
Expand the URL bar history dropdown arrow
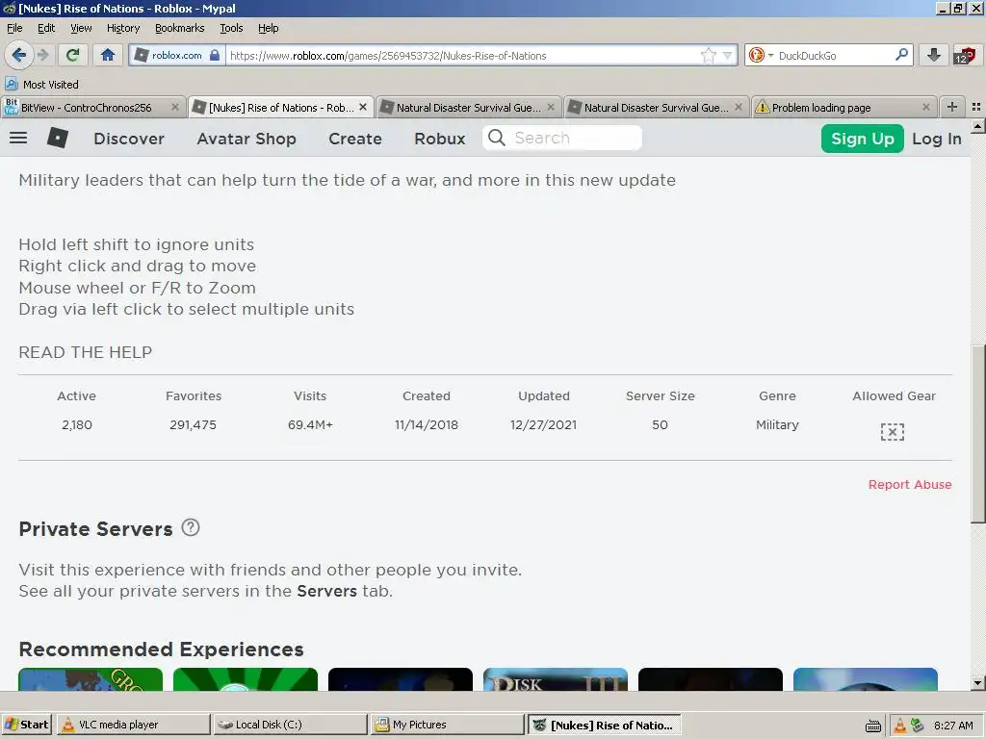[728, 55]
